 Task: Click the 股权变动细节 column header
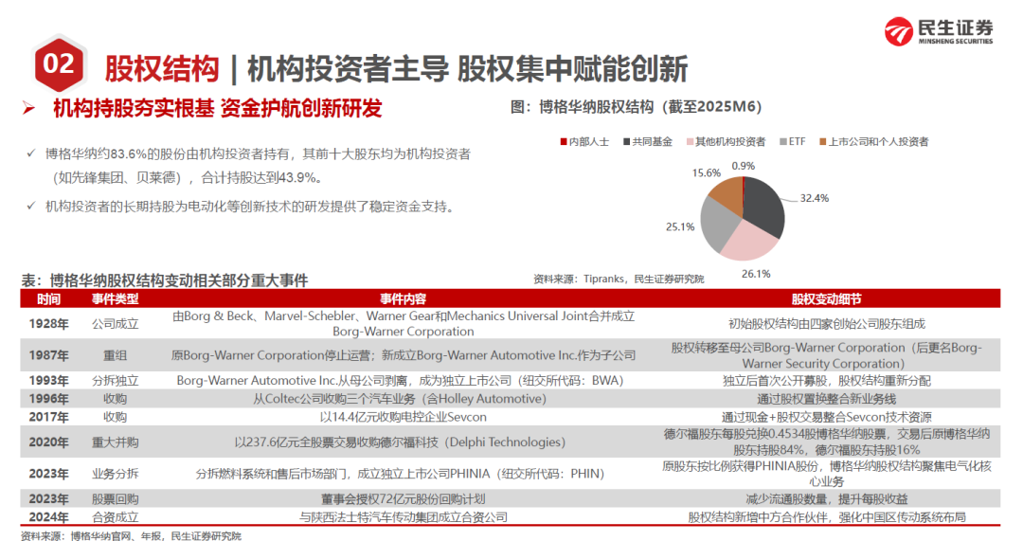(826, 298)
